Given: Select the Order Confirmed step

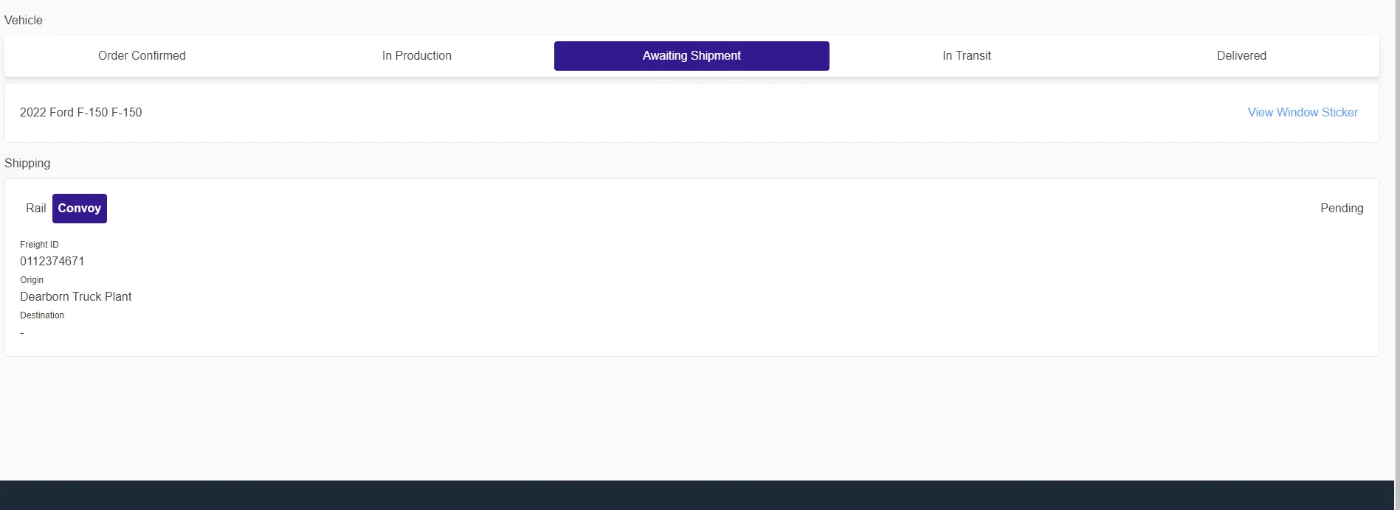Looking at the screenshot, I should 142,56.
